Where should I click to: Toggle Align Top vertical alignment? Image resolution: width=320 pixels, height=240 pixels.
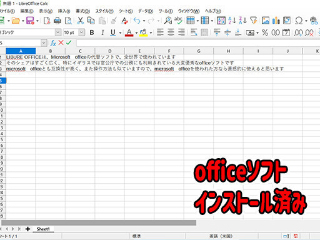pos(217,32)
